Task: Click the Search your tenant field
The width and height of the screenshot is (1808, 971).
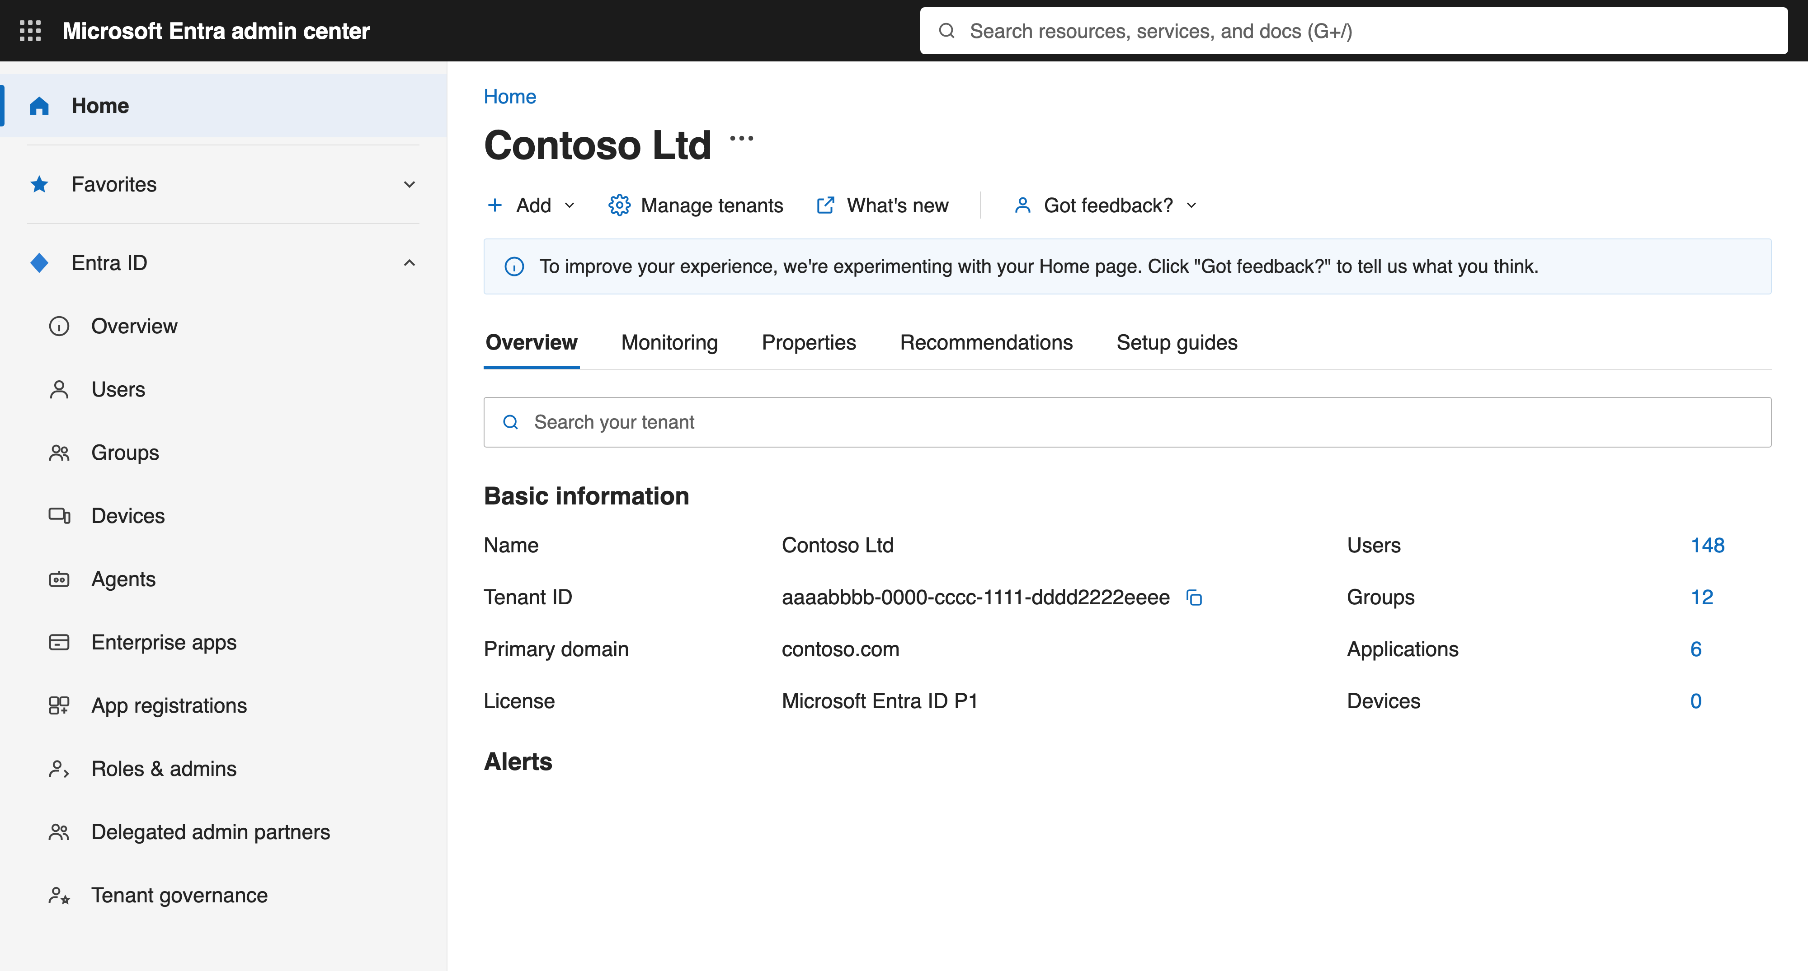Action: 1127,422
